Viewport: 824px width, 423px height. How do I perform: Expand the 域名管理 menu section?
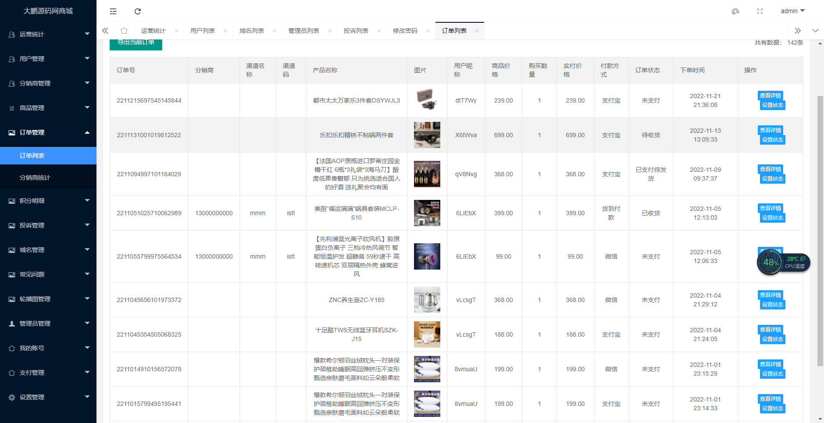48,249
